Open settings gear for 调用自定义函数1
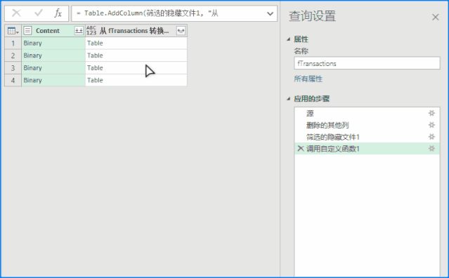The image size is (449, 278). coord(431,148)
